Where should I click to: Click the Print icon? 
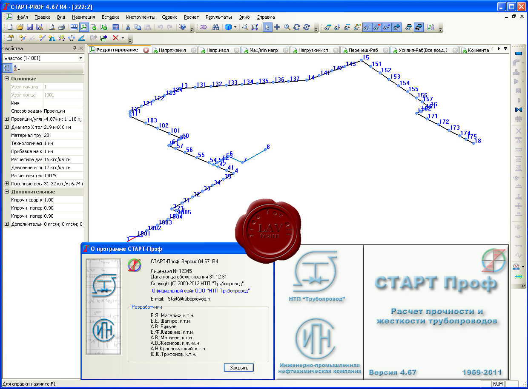[x=61, y=27]
